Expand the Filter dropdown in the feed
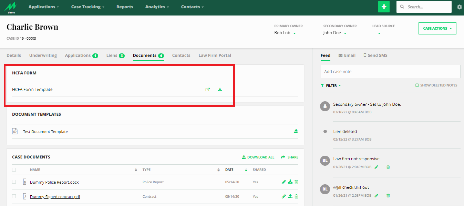The image size is (464, 206). [x=330, y=85]
